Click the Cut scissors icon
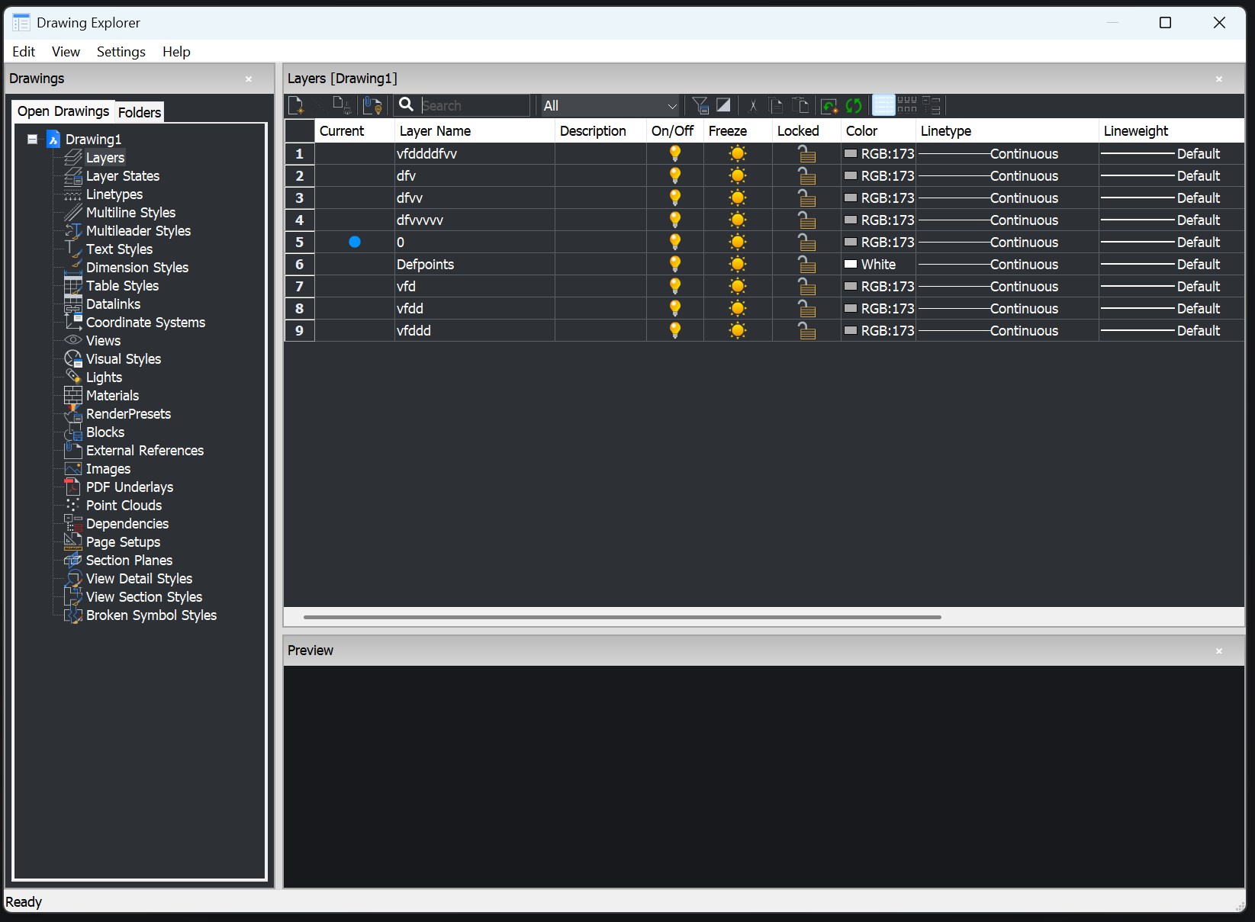This screenshot has width=1255, height=922. (x=753, y=105)
